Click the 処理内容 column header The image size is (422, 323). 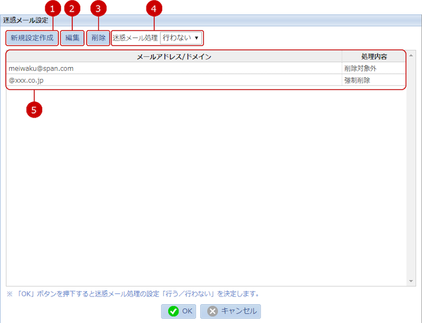(374, 56)
